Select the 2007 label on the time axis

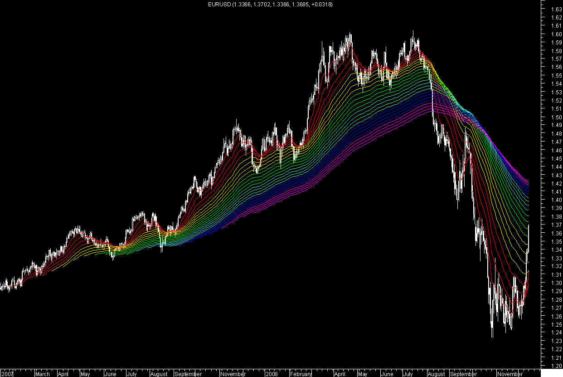click(x=6, y=374)
